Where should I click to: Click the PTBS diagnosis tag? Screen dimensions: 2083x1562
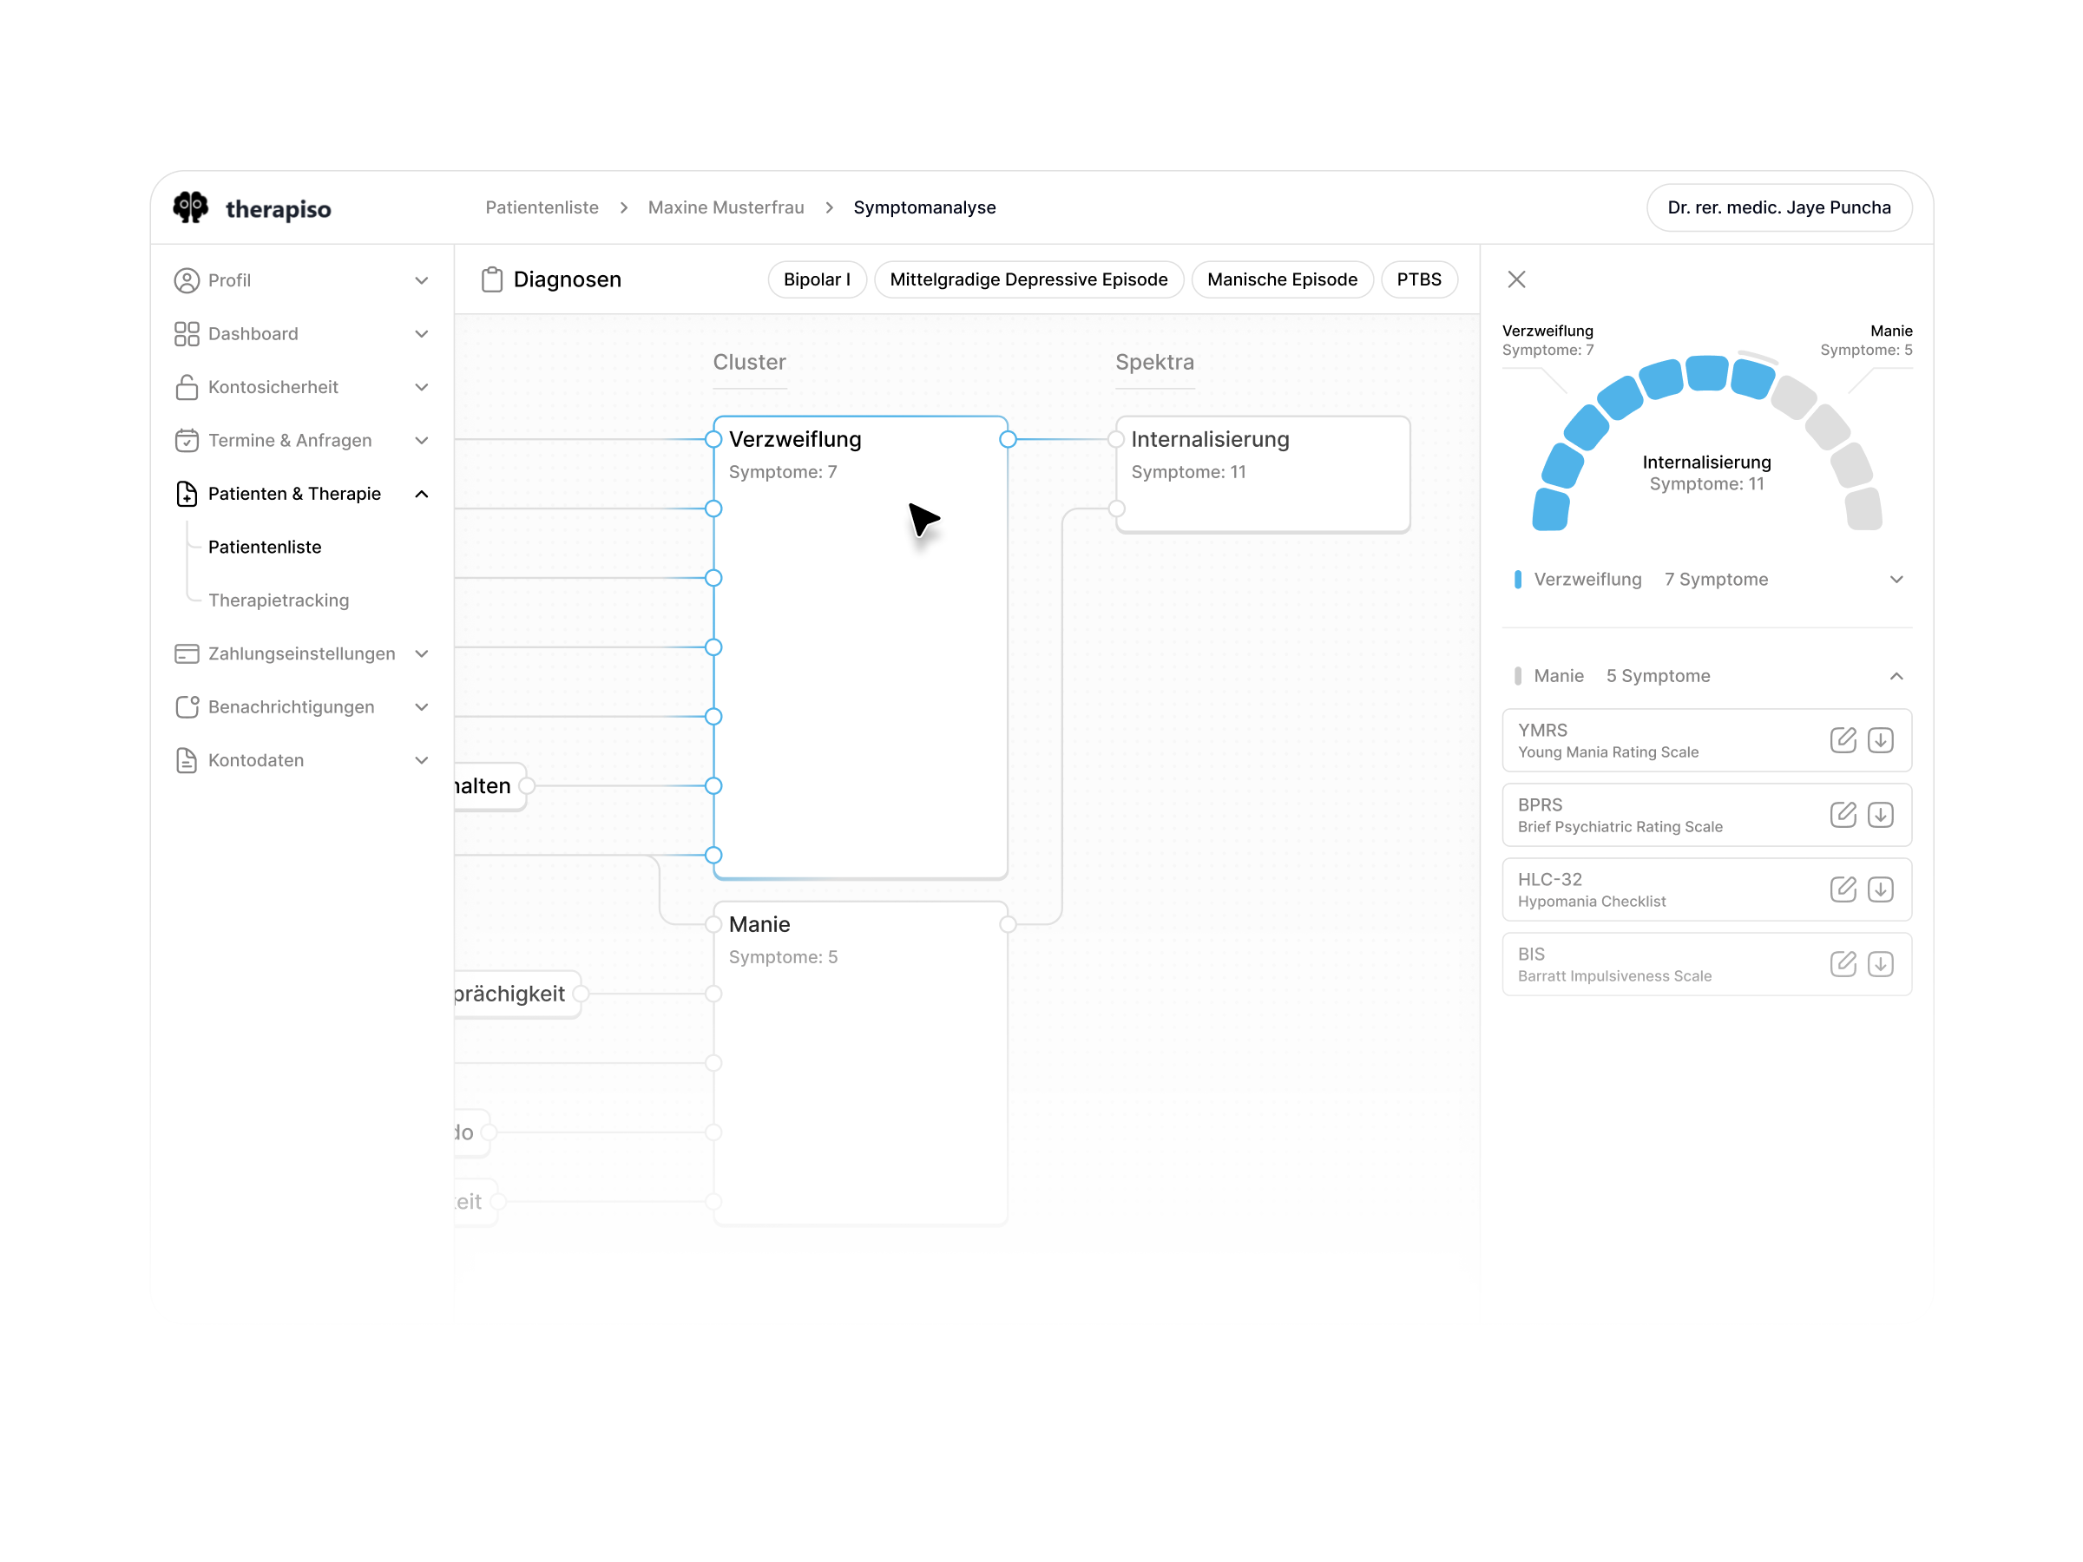(x=1419, y=279)
